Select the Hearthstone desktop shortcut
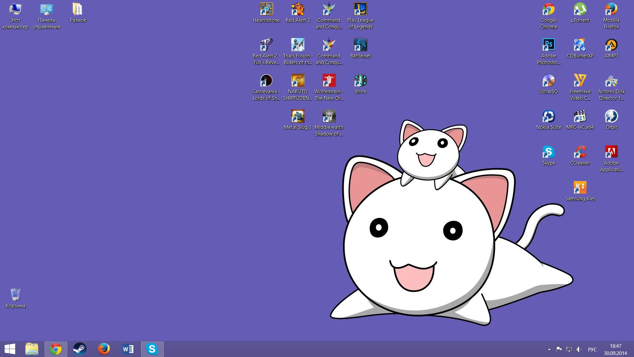This screenshot has width=634, height=357. point(266,10)
